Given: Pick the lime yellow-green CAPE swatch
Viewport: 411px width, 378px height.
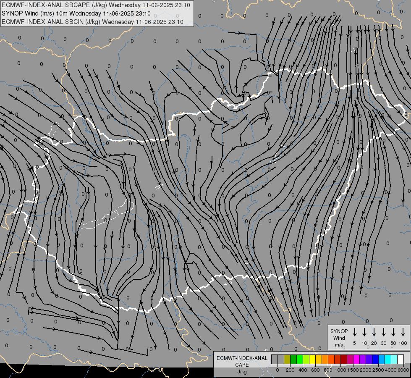Looking at the screenshot, I should click(x=306, y=359).
